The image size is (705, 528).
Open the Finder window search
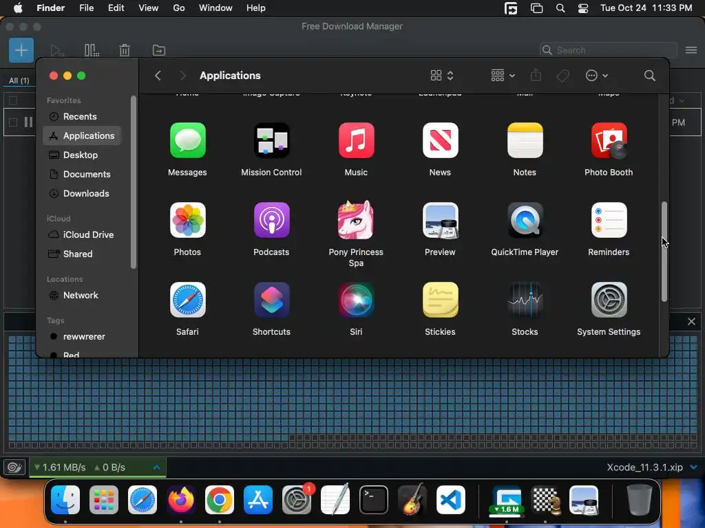[649, 76]
